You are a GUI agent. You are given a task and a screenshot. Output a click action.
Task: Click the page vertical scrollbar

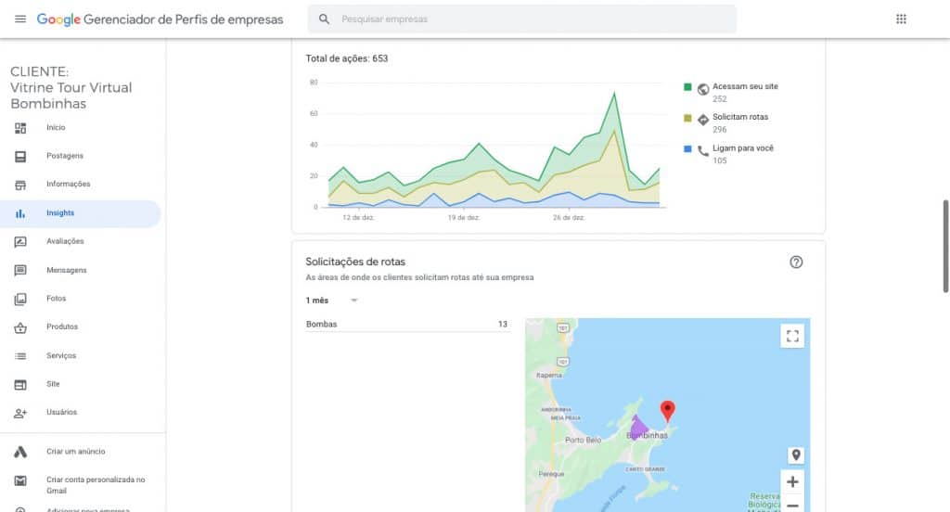[x=945, y=246]
